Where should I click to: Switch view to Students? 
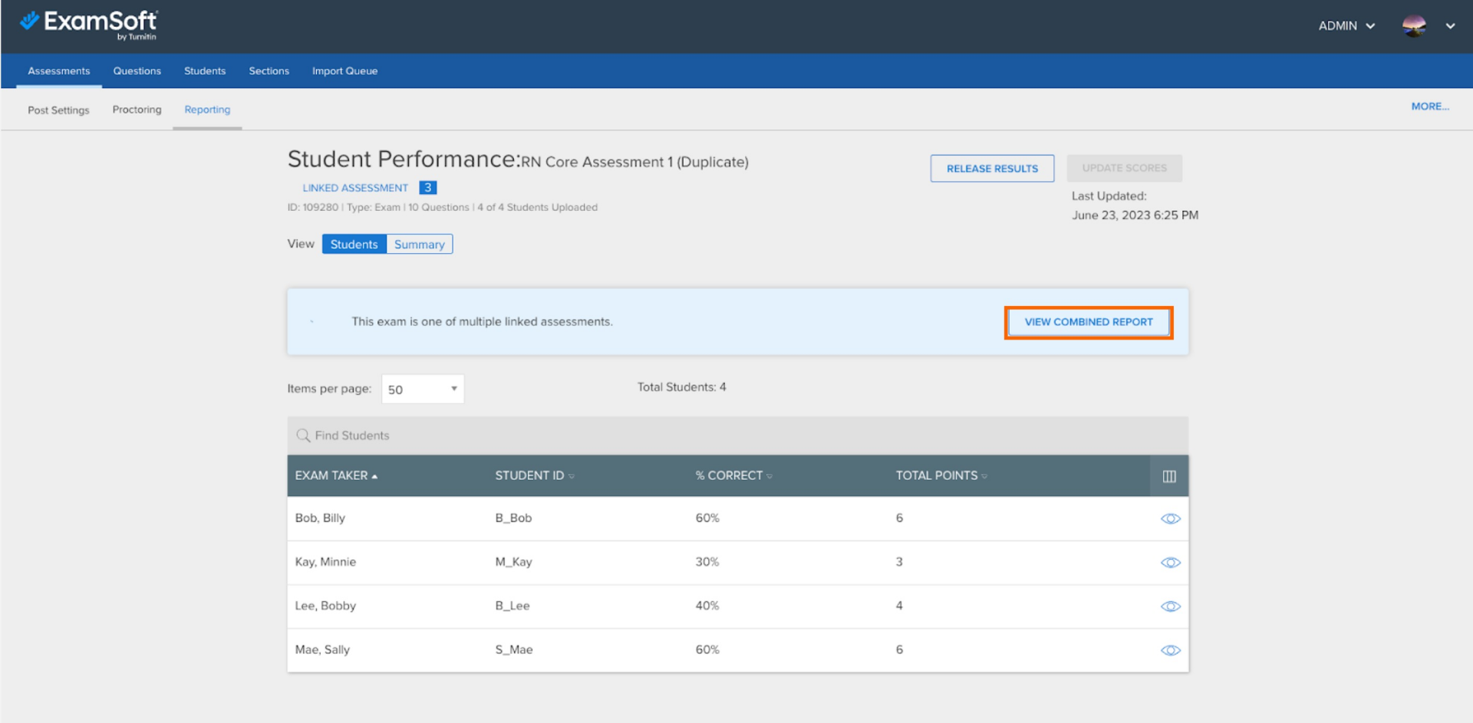354,245
